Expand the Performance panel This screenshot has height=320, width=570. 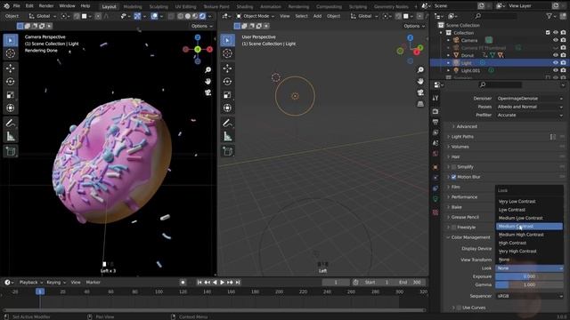click(x=464, y=197)
